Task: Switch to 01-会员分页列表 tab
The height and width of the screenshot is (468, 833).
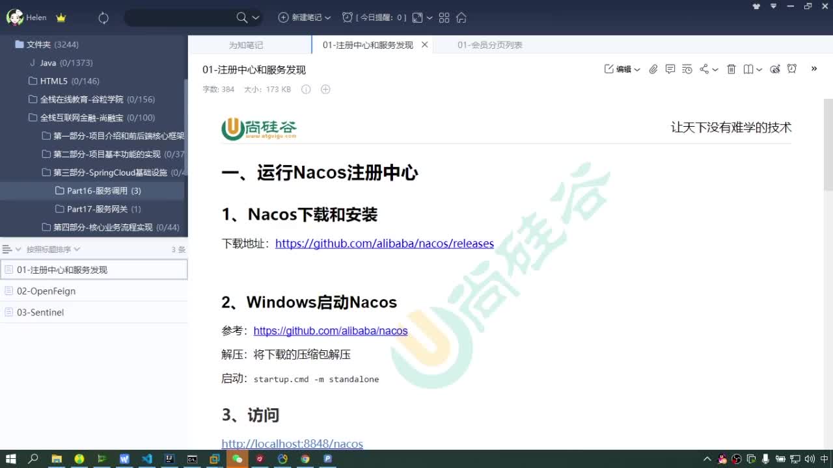Action: (x=490, y=45)
